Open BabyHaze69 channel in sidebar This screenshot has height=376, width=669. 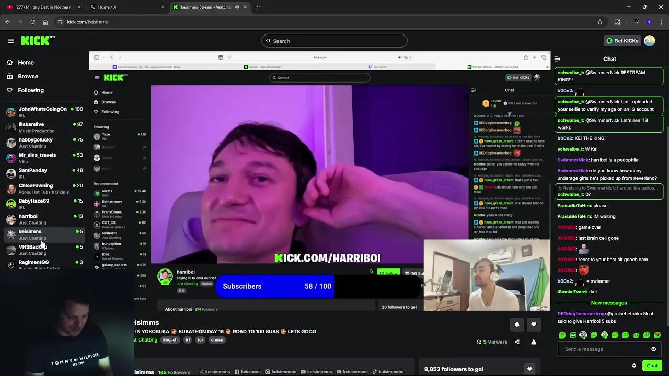click(44, 204)
